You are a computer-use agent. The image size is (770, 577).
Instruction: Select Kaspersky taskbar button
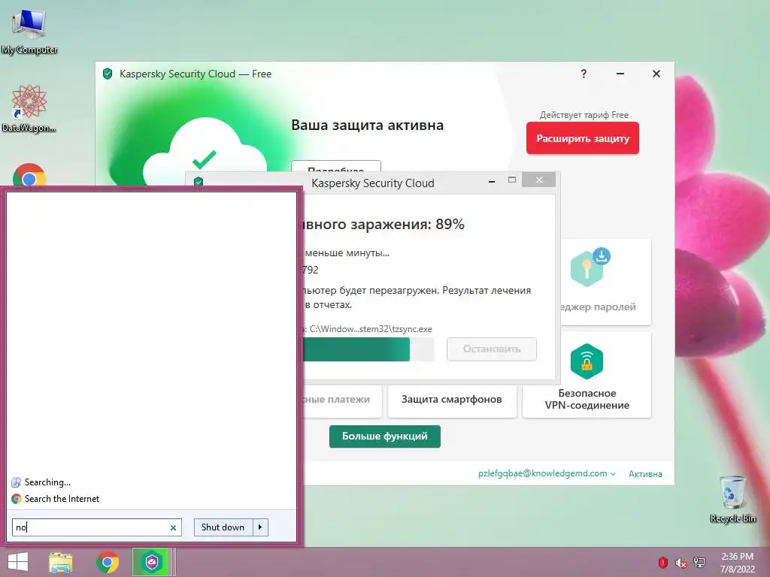tap(152, 562)
